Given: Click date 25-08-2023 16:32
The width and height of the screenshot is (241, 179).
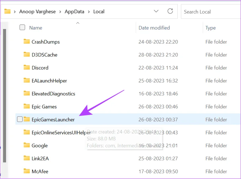Looking at the screenshot, I should [158, 81].
